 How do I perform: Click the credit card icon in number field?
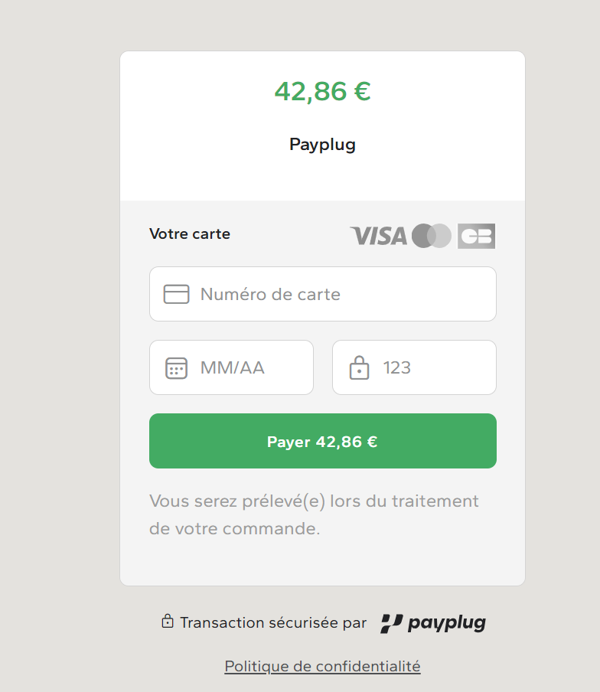click(x=177, y=294)
